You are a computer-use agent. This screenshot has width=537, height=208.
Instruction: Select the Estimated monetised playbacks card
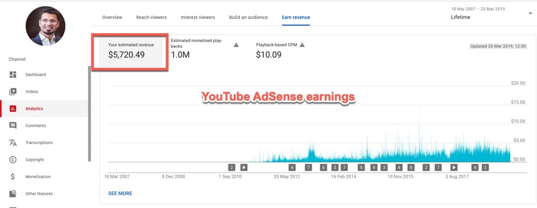(x=205, y=48)
